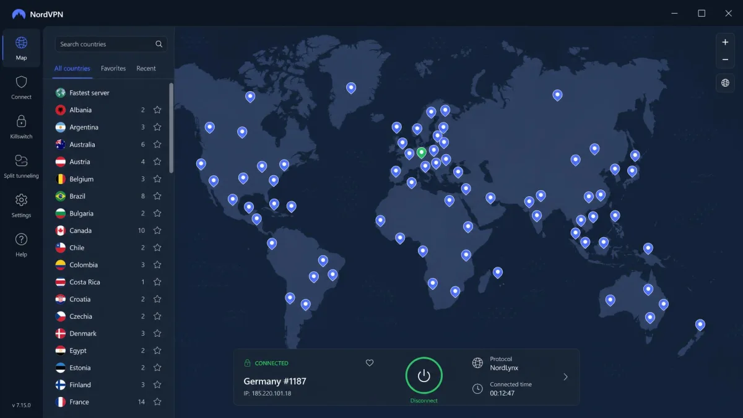743x418 pixels.
Task: Toggle favorite star for Argentina
Action: 157,127
